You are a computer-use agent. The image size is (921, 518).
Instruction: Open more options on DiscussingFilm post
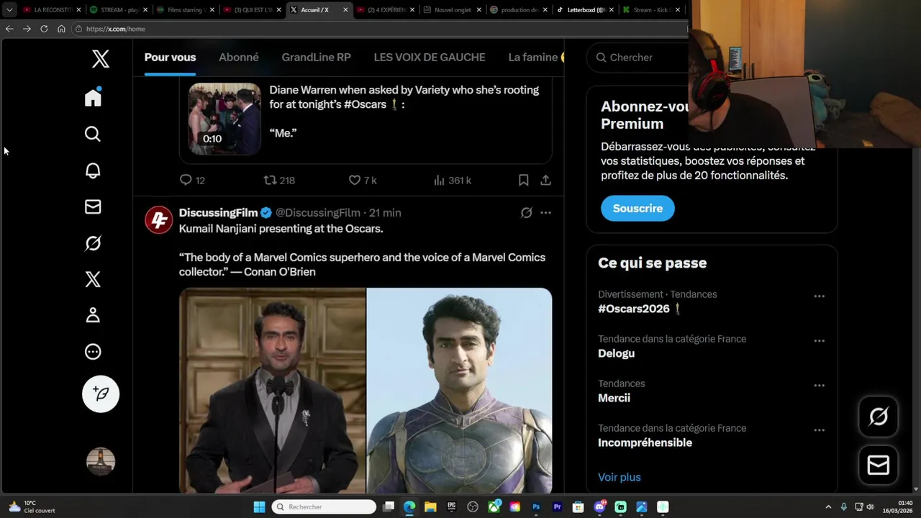(545, 212)
